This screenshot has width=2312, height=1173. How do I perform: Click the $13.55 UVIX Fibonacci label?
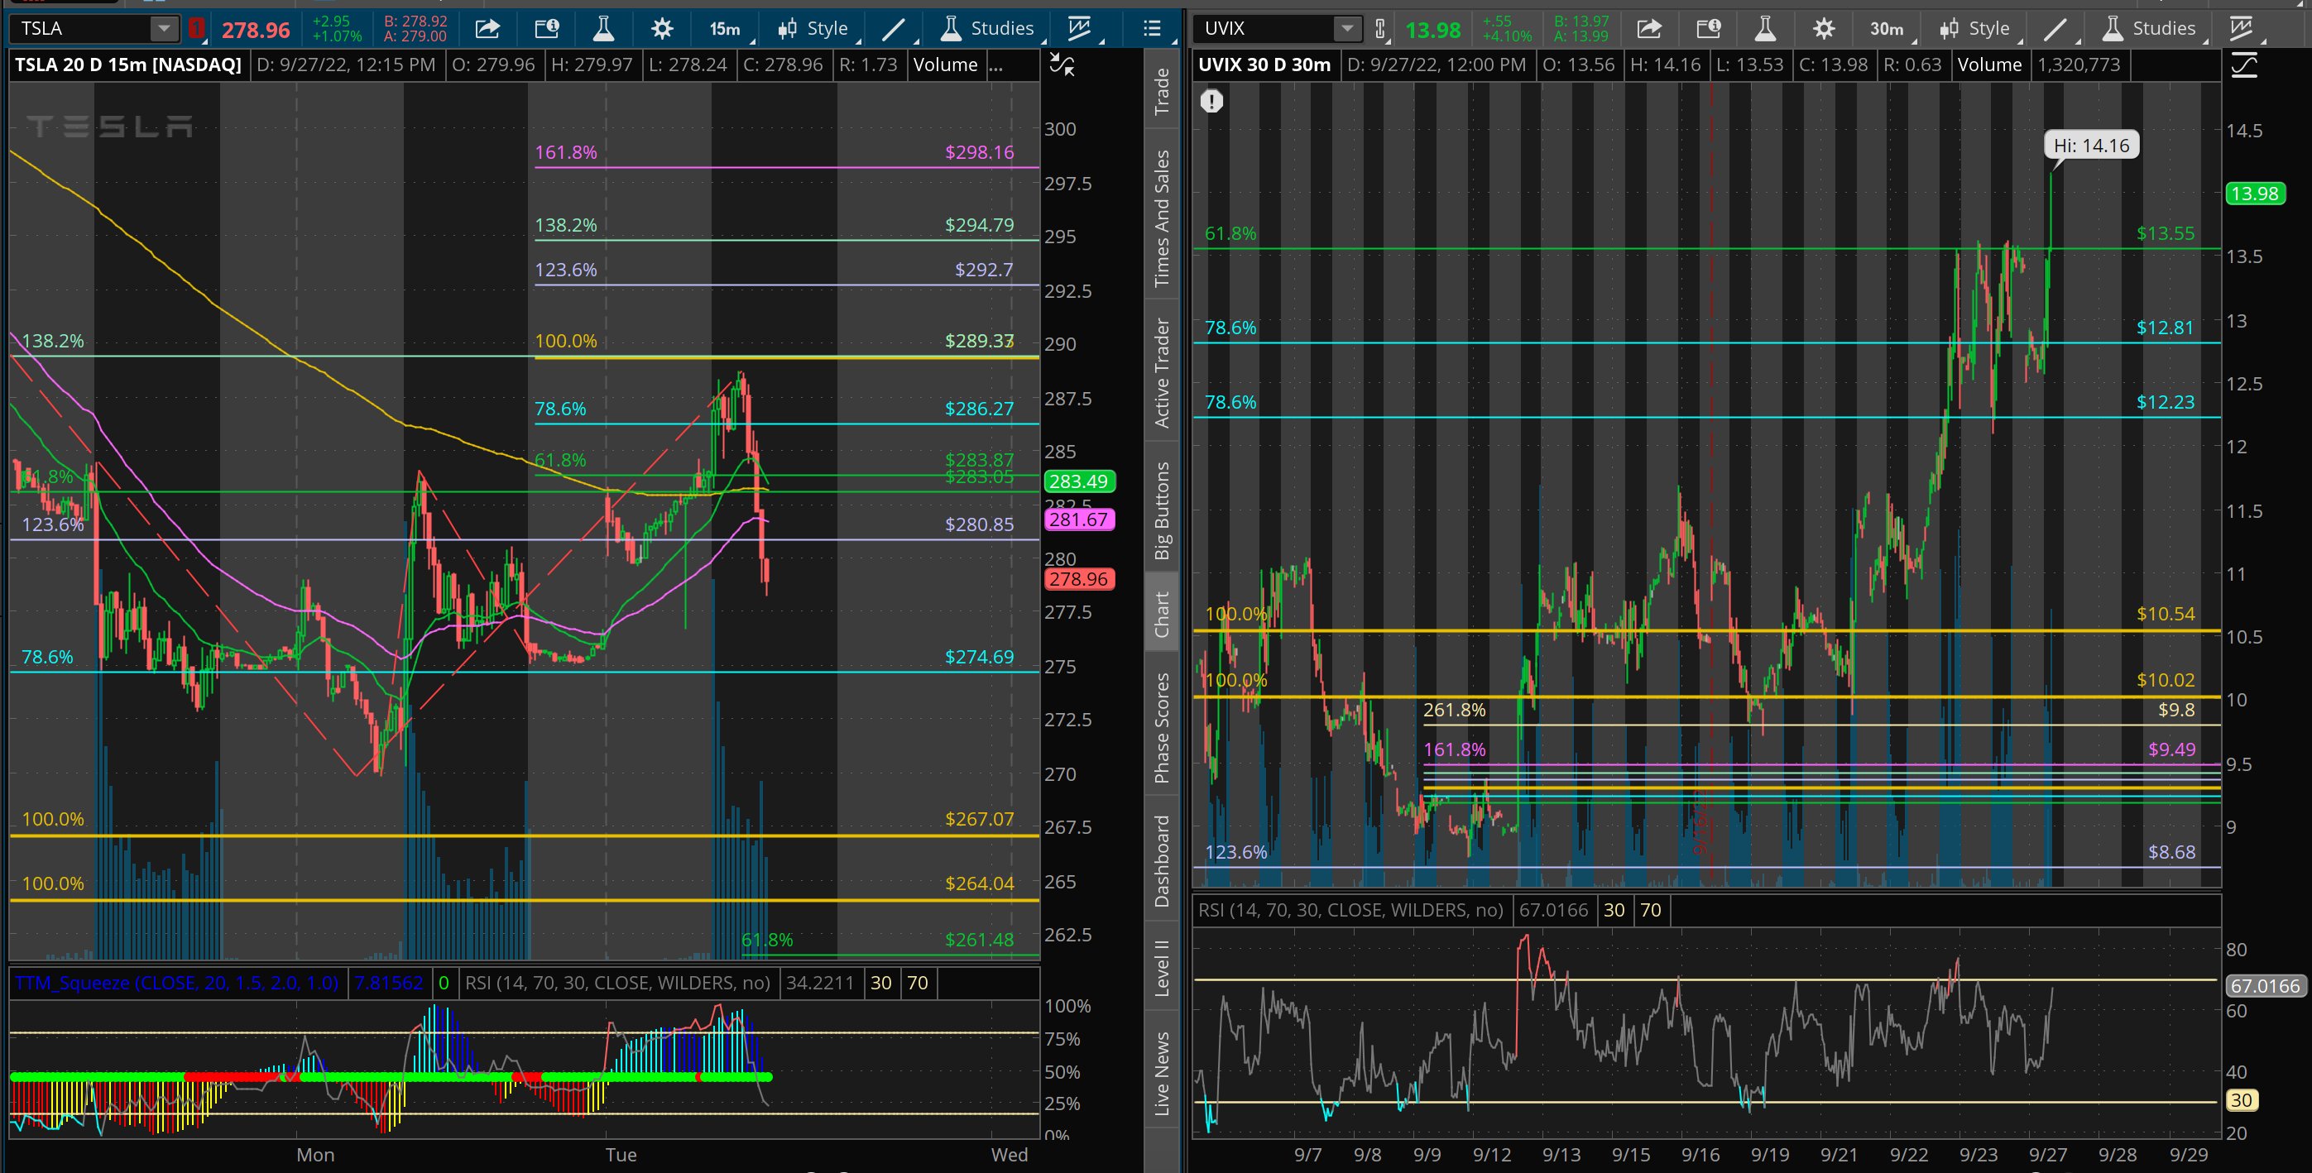[x=2165, y=233]
